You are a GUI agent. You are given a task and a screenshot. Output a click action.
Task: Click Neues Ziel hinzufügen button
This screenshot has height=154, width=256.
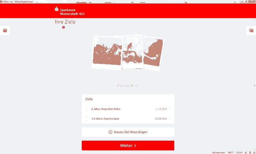[128, 132]
